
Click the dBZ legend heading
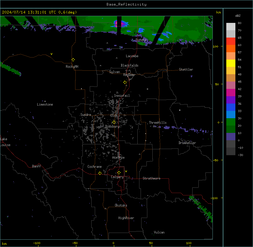point(238,16)
